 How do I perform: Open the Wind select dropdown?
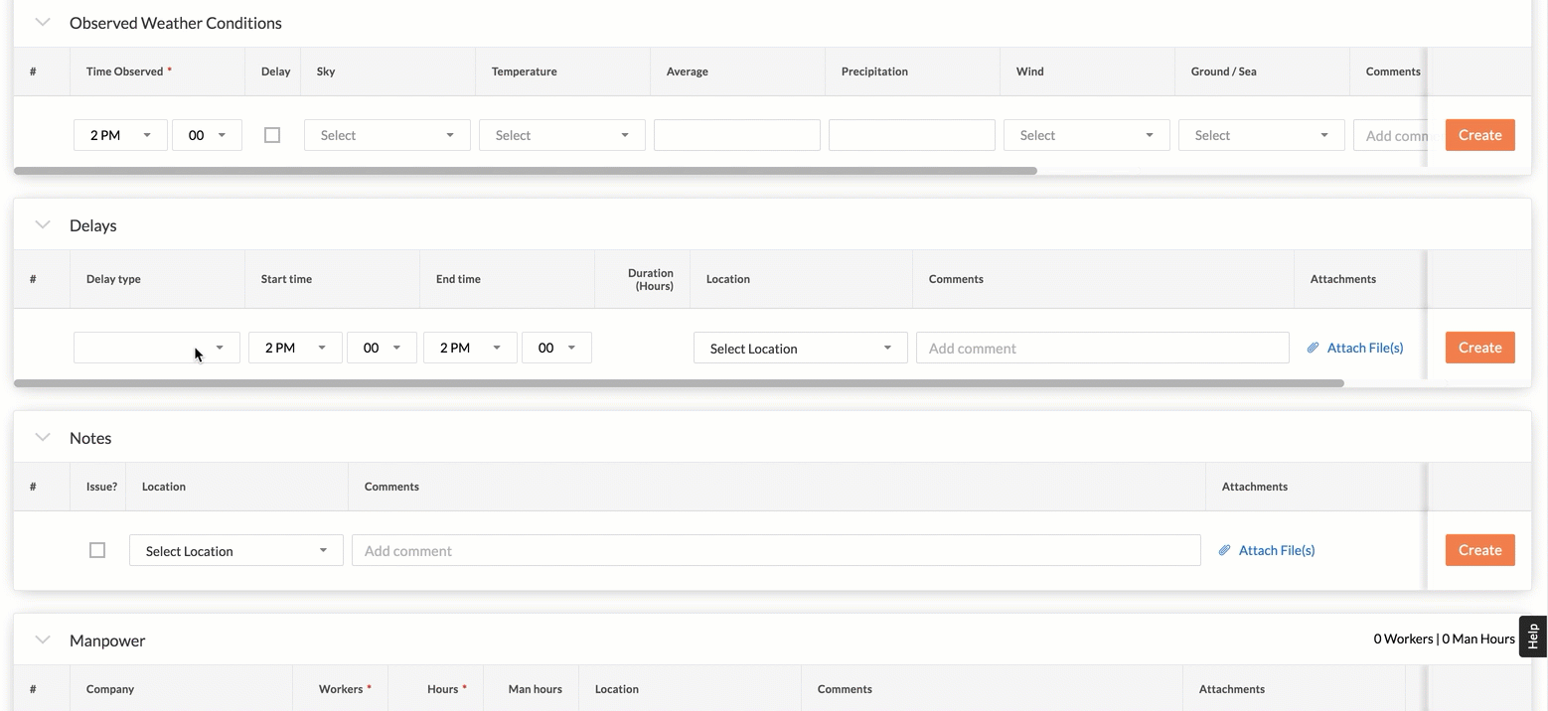point(1086,135)
